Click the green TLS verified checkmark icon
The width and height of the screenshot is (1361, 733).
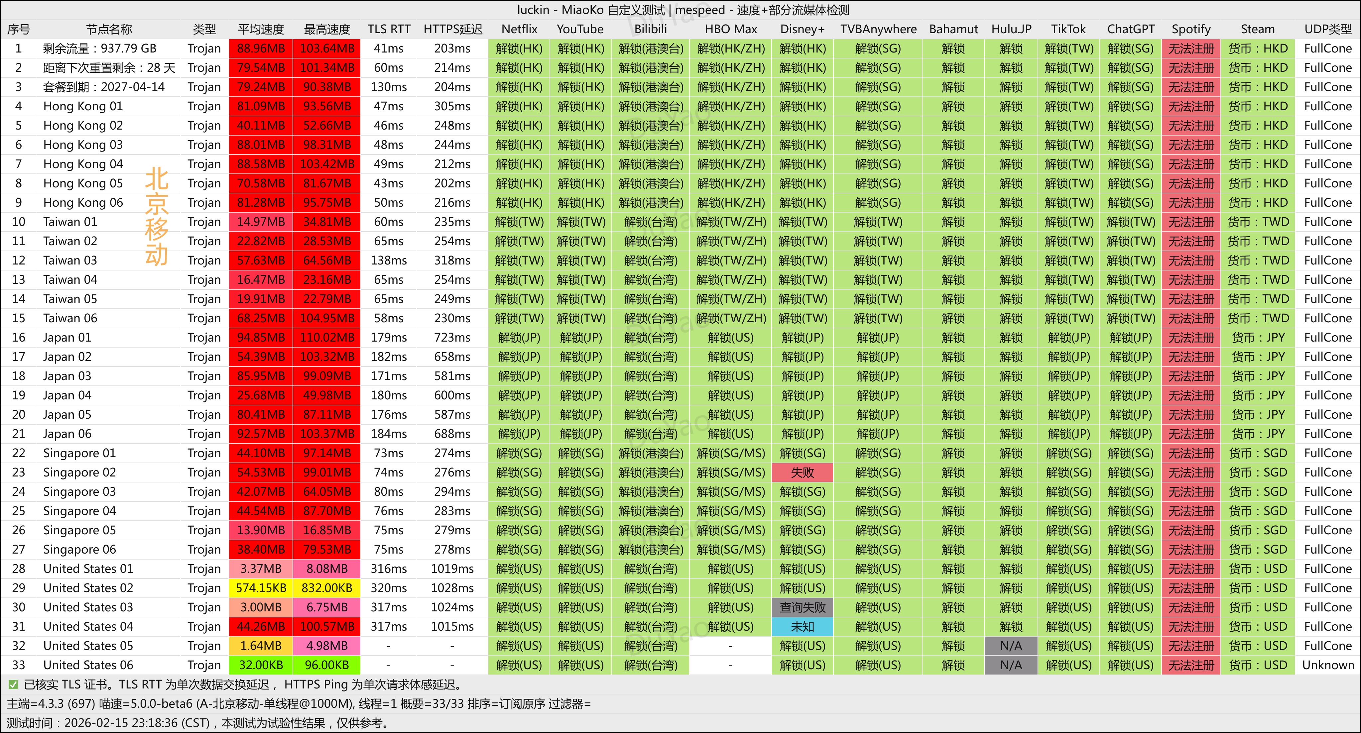(x=13, y=685)
